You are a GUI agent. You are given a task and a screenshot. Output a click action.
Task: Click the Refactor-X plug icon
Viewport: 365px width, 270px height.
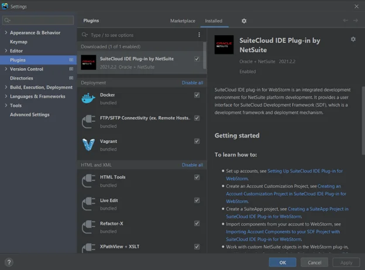coord(88,227)
